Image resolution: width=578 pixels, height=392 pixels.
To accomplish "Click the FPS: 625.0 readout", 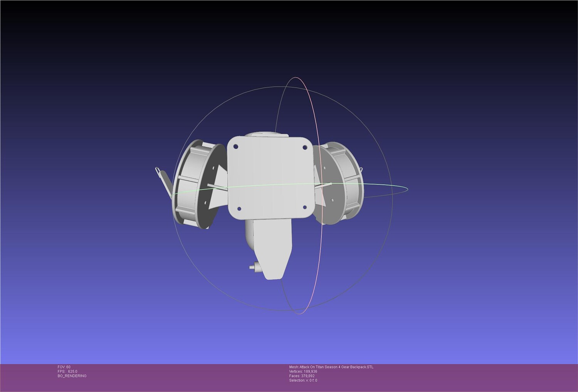I will [67, 372].
